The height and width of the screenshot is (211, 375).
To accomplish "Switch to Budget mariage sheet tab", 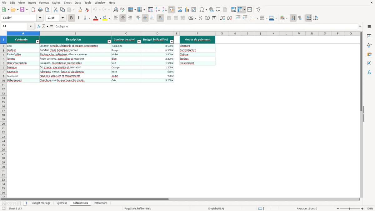I will tap(41, 203).
